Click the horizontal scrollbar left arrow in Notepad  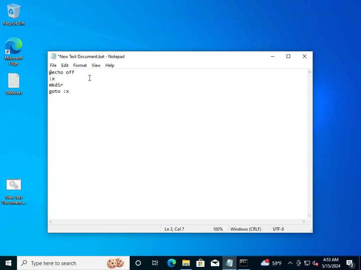tap(51, 221)
